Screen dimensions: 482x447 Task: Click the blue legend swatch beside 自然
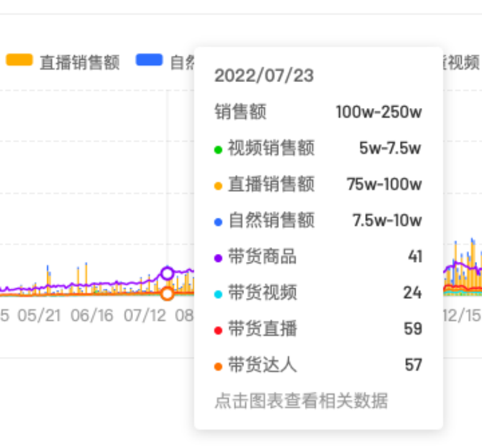pyautogui.click(x=149, y=60)
